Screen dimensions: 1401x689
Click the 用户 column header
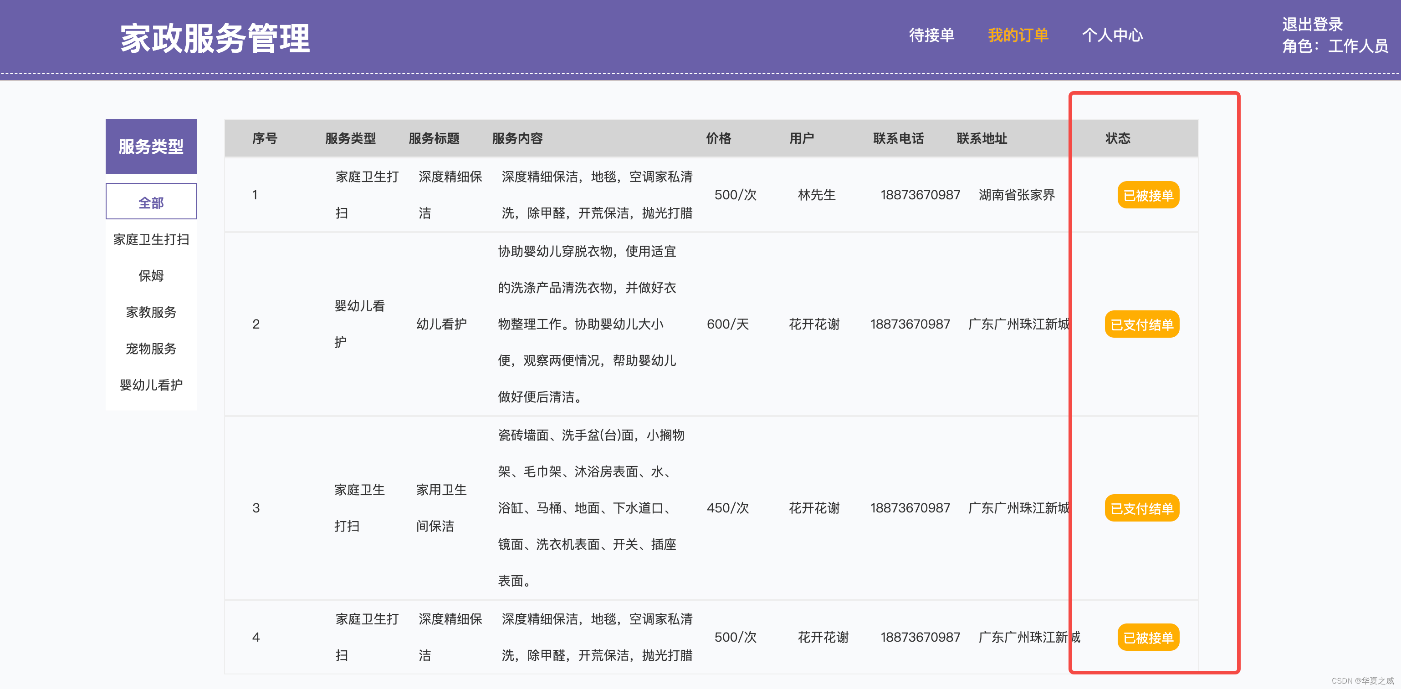[x=801, y=138]
